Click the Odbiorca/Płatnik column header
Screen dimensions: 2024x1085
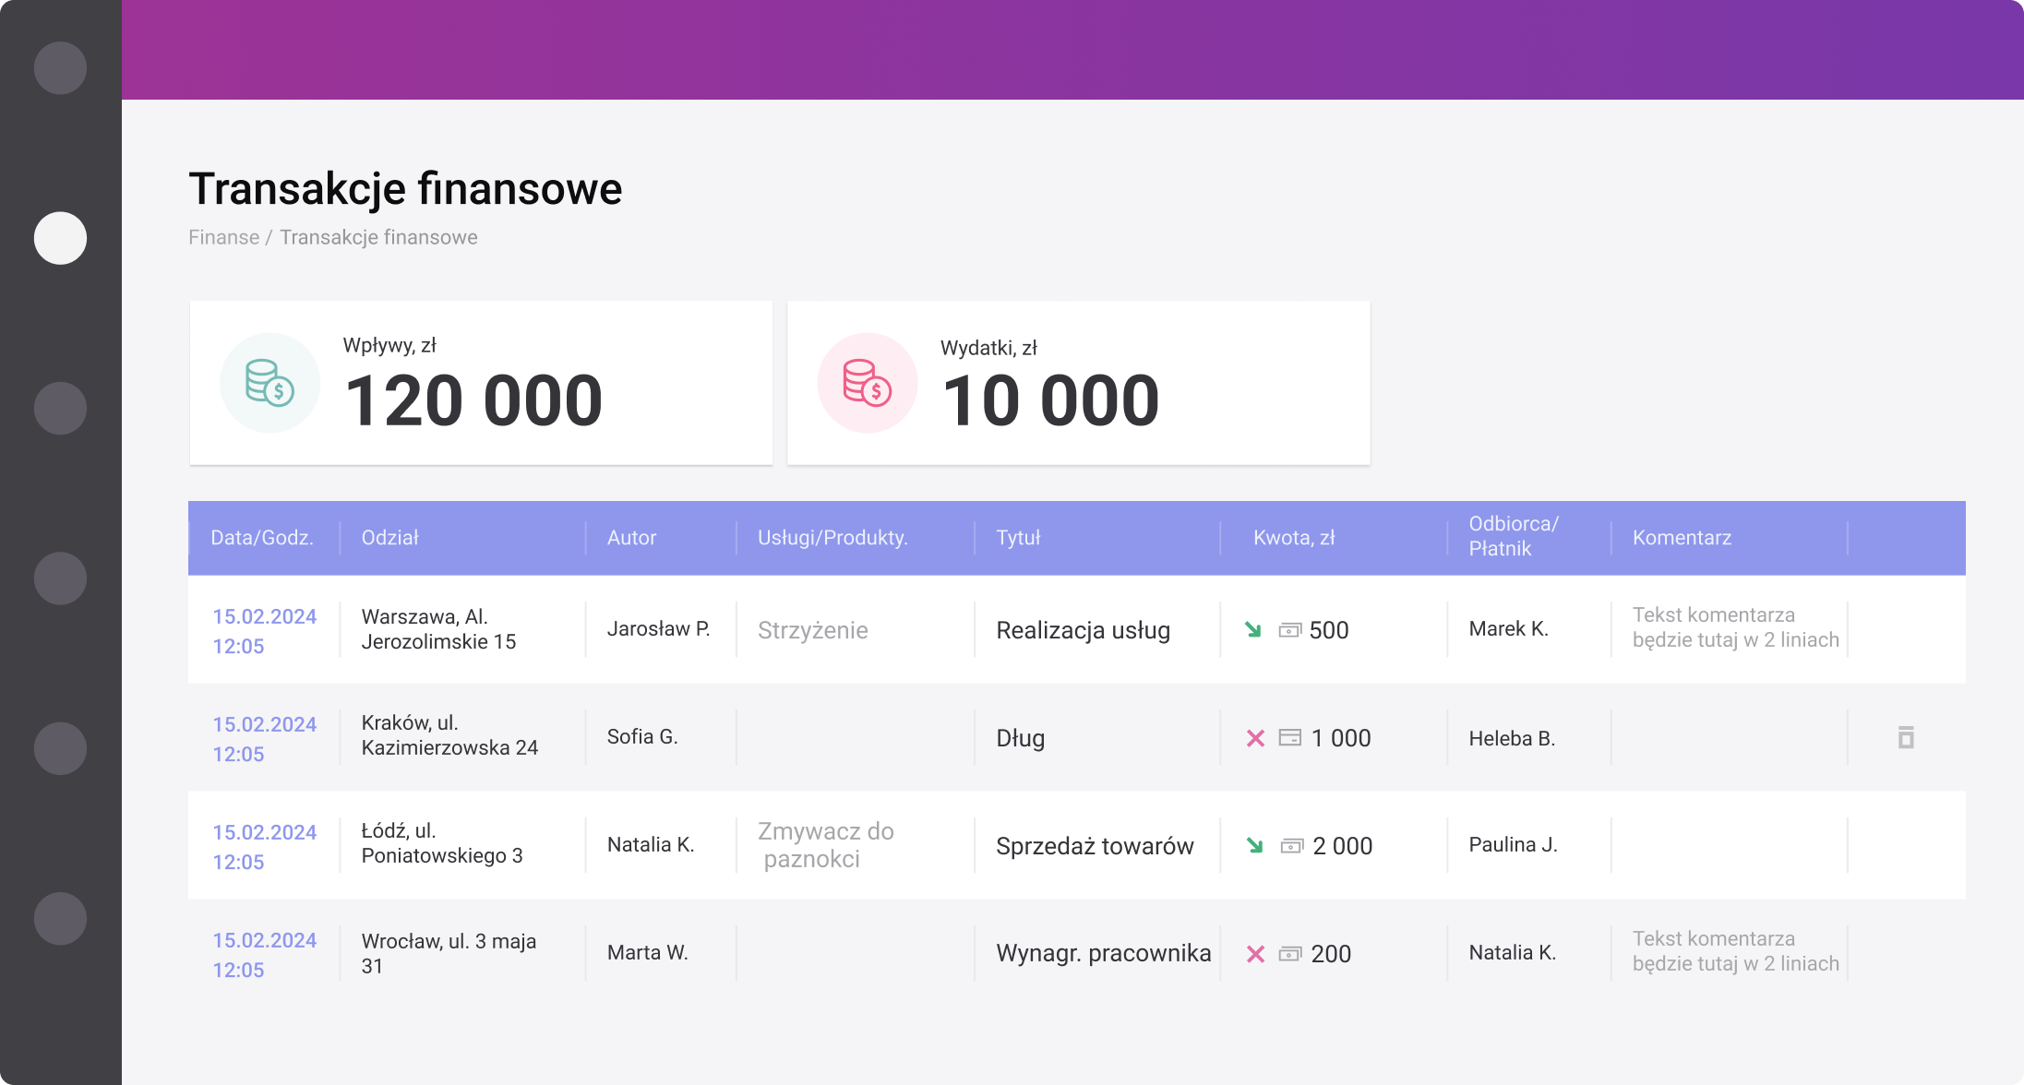[1514, 536]
